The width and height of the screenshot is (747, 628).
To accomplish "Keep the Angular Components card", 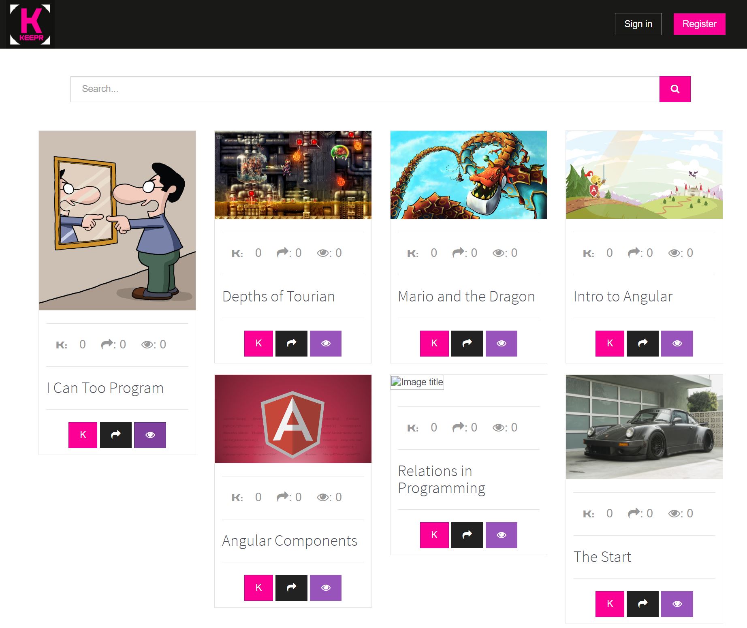I will pyautogui.click(x=258, y=588).
